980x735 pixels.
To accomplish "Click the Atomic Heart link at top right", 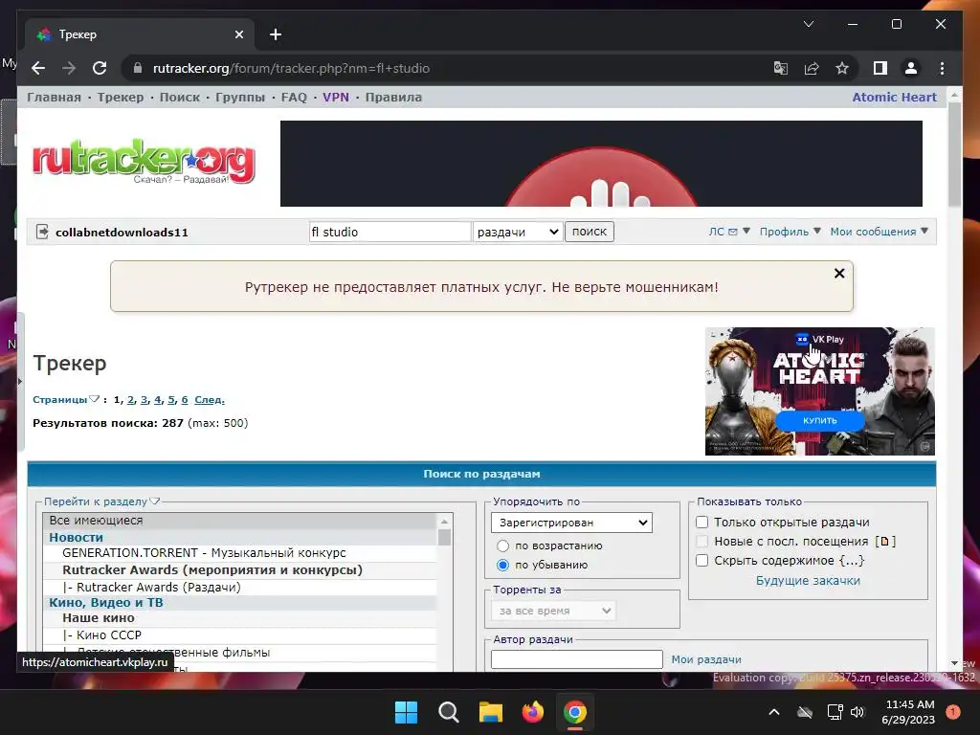I will [895, 97].
